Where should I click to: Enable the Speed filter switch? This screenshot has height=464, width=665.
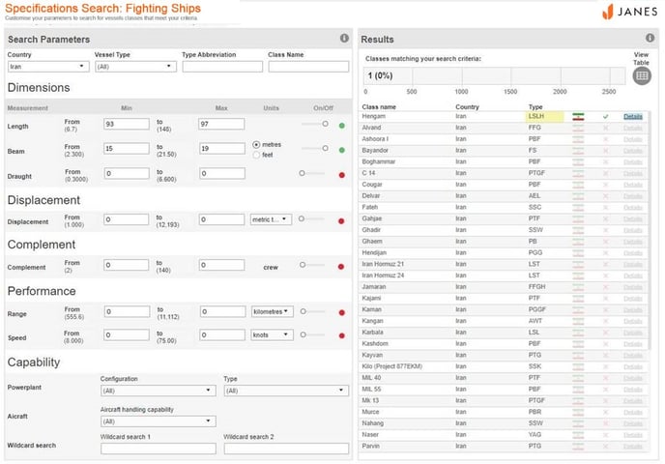314,333
